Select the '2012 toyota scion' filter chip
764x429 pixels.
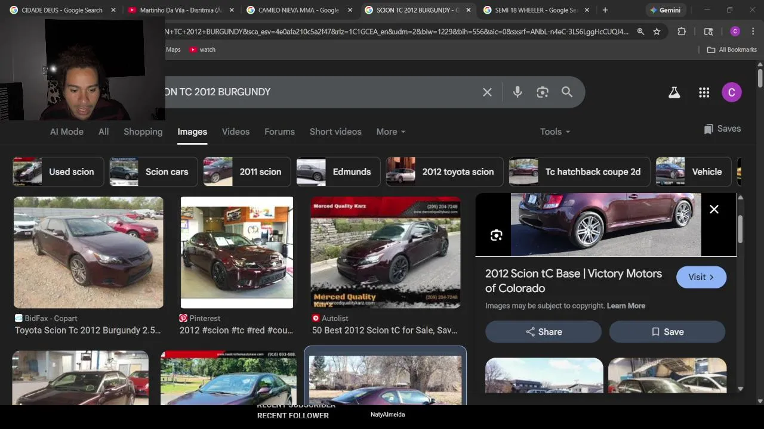pos(445,172)
